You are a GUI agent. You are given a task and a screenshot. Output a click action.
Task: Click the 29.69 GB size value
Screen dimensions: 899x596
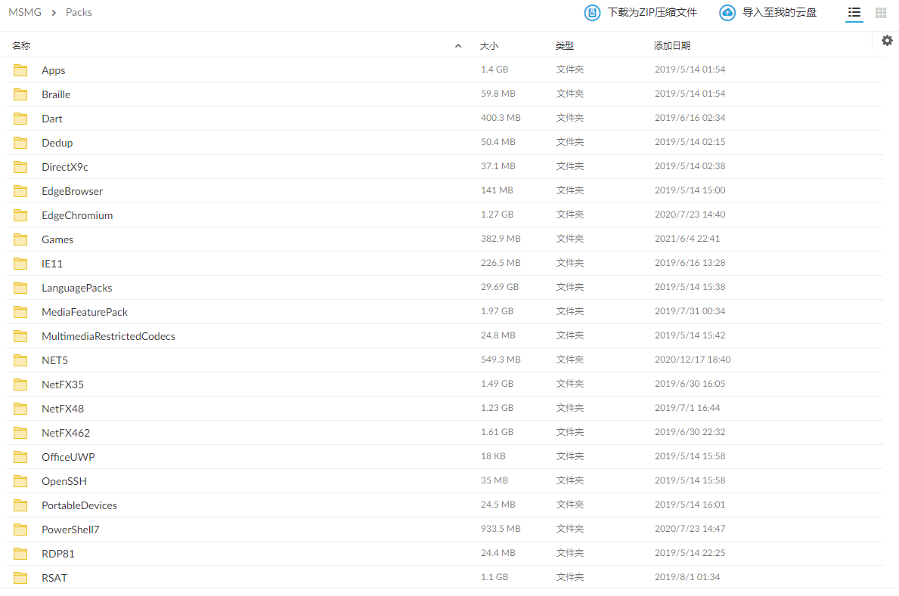(x=500, y=287)
